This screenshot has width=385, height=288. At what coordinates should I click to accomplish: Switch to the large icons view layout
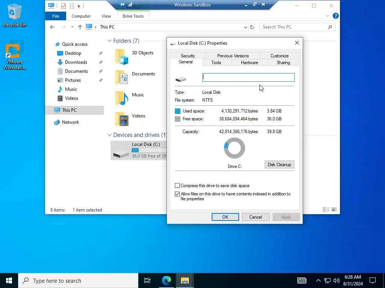click(x=334, y=210)
